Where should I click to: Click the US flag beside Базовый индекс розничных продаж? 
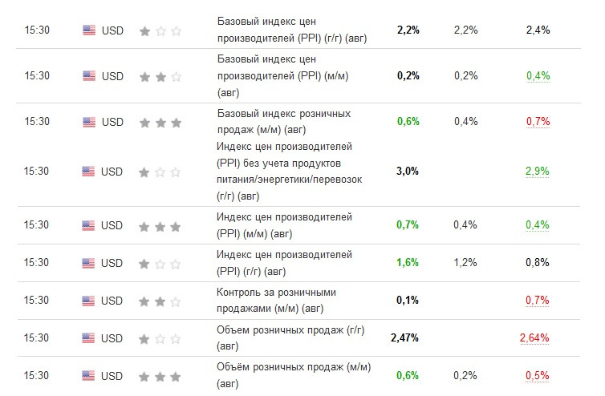click(89, 122)
